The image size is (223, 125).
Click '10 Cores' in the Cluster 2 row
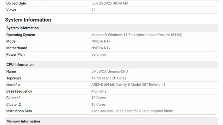point(98,104)
